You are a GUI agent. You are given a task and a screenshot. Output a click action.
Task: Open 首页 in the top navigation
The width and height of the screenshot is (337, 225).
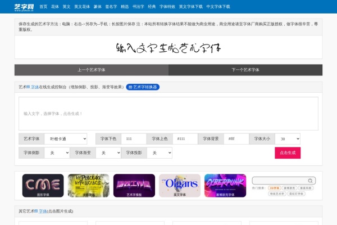43,7
